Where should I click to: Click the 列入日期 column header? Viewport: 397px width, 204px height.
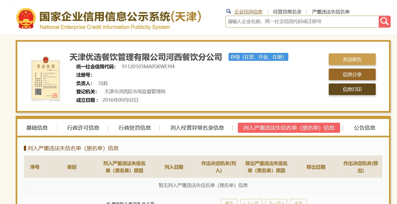[x=174, y=167]
